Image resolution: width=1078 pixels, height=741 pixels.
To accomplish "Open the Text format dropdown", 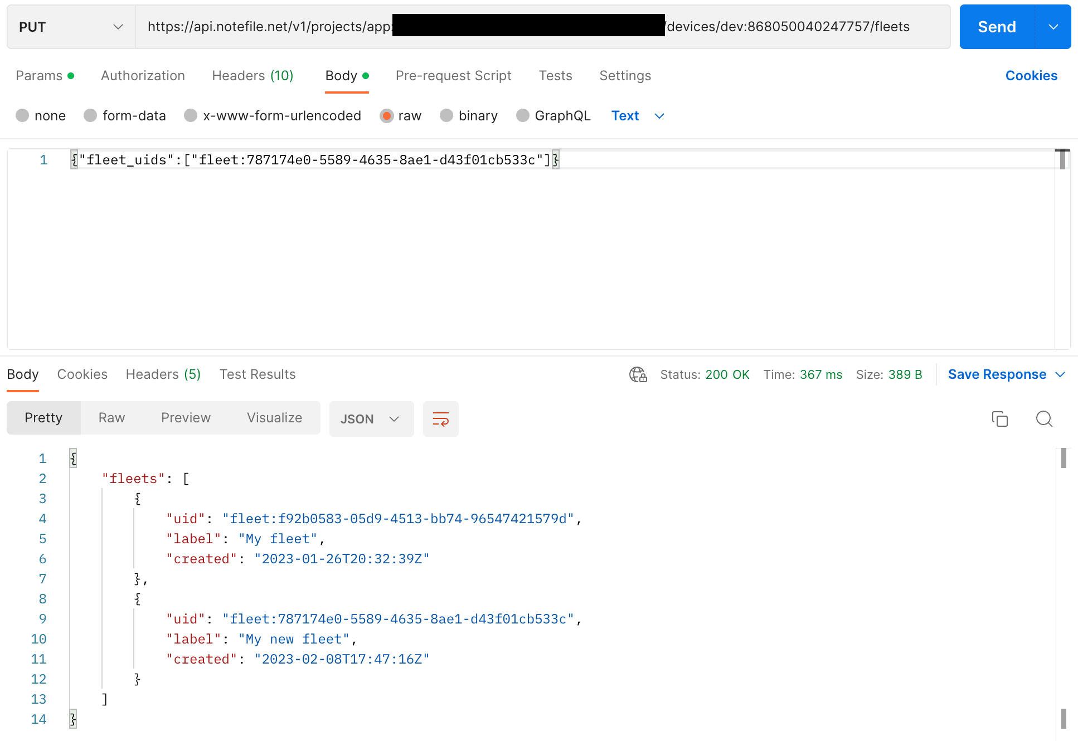I will pos(638,116).
